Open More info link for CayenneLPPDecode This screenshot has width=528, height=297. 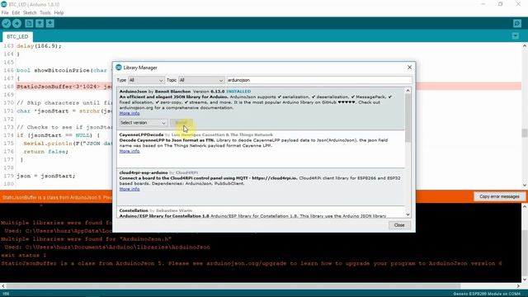(x=130, y=151)
